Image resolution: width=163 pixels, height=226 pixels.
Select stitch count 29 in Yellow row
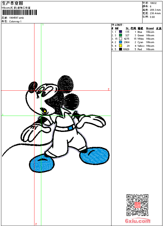click(128, 46)
